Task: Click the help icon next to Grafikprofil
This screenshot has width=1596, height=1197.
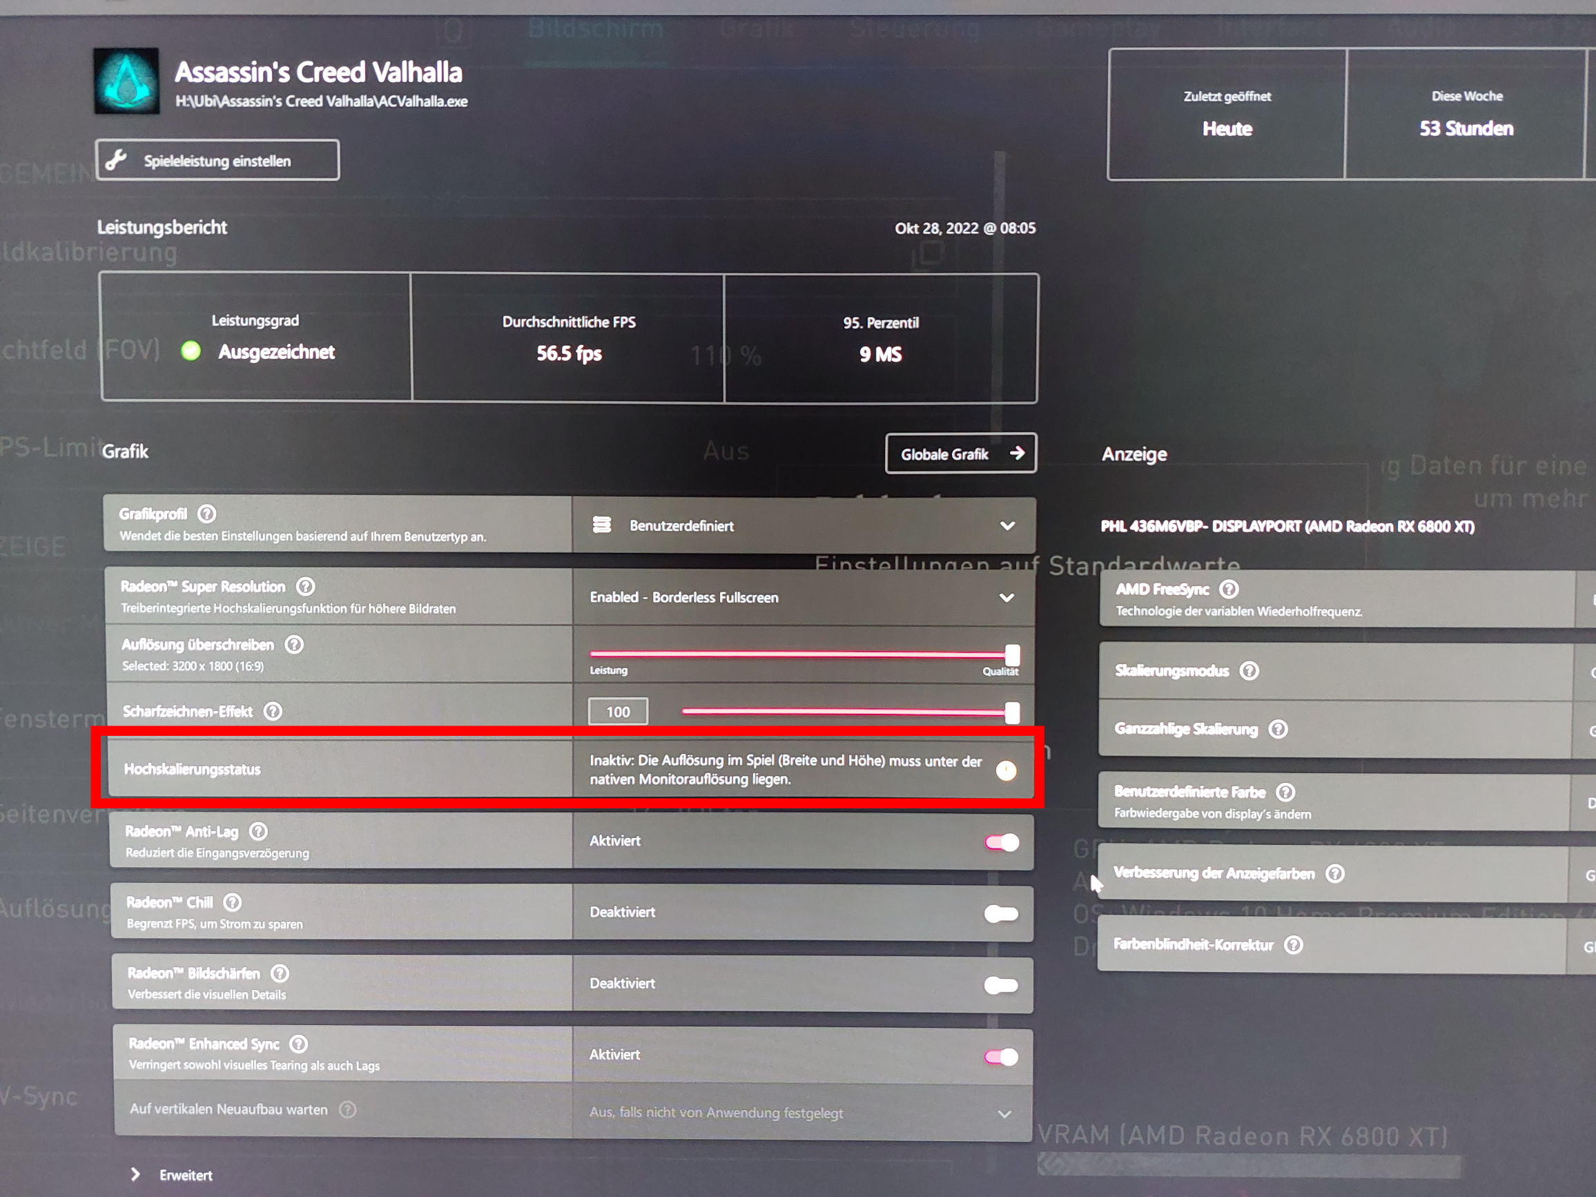Action: click(207, 514)
